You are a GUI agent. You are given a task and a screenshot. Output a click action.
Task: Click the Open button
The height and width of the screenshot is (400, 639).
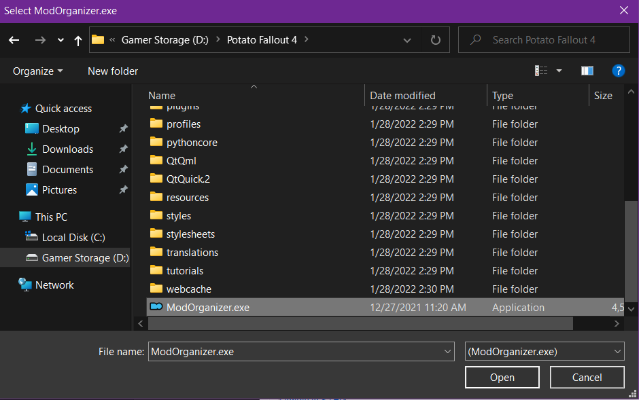coord(502,377)
